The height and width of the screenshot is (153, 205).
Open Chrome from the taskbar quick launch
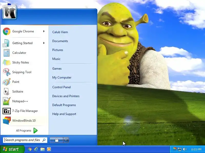30,149
